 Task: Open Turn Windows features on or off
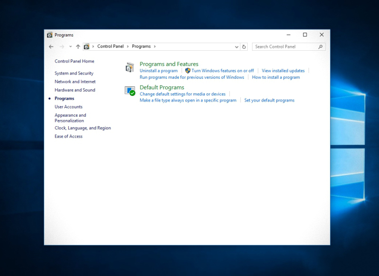(x=223, y=70)
